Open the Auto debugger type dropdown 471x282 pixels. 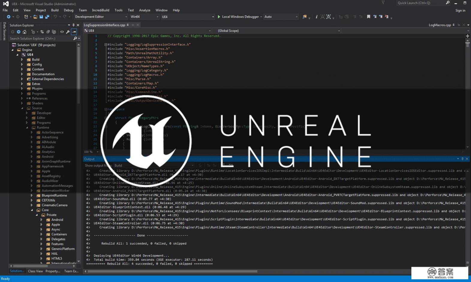pos(281,17)
